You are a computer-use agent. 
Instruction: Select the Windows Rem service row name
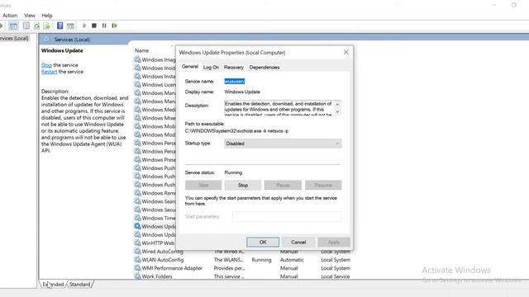(159, 193)
